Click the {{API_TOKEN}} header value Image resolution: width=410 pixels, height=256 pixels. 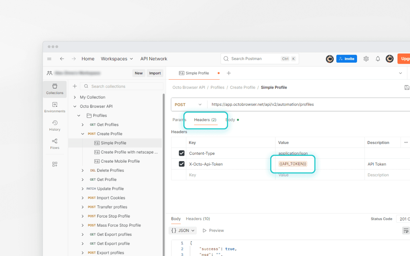[293, 164]
